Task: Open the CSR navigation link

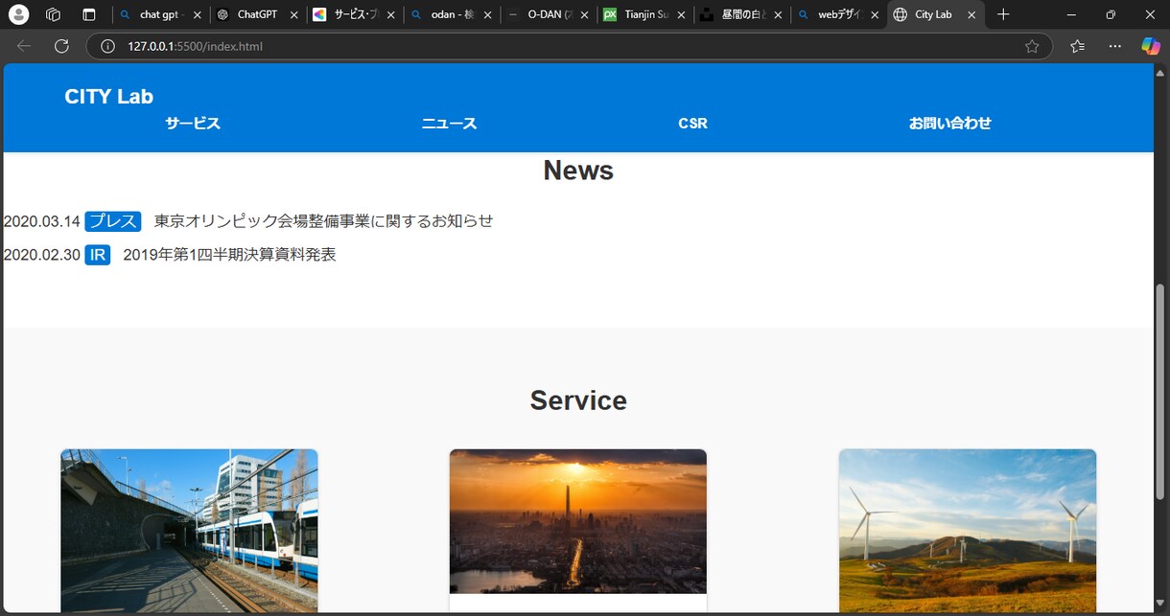Action: 692,123
